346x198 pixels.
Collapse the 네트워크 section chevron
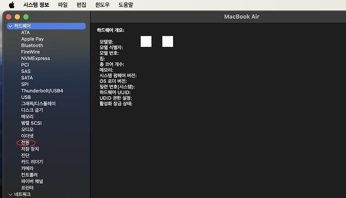pos(10,194)
